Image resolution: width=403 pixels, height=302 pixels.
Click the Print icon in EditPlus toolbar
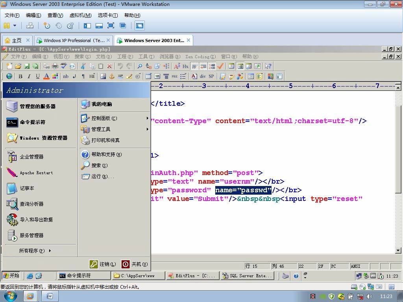tap(55, 66)
